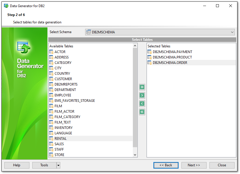Click the available tables scrollbar thumb
Viewport: 240px width, 174px height.
(135, 98)
